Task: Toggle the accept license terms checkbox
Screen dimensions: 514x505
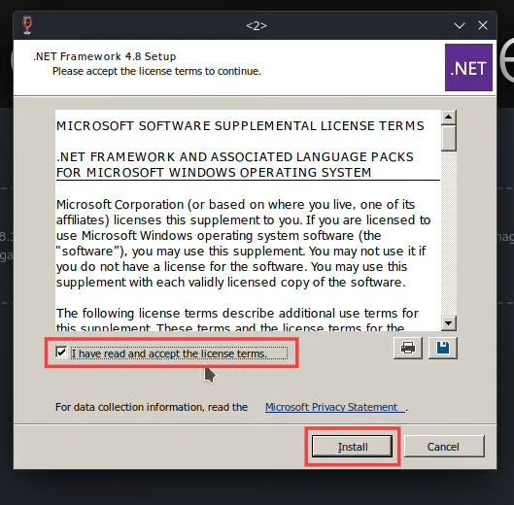Action: [x=61, y=353]
